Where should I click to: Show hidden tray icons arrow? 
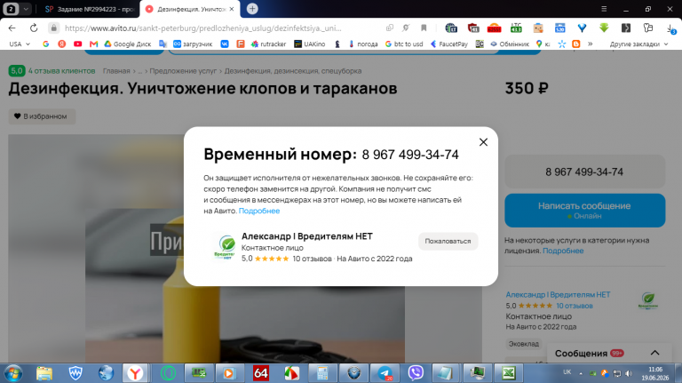[580, 373]
